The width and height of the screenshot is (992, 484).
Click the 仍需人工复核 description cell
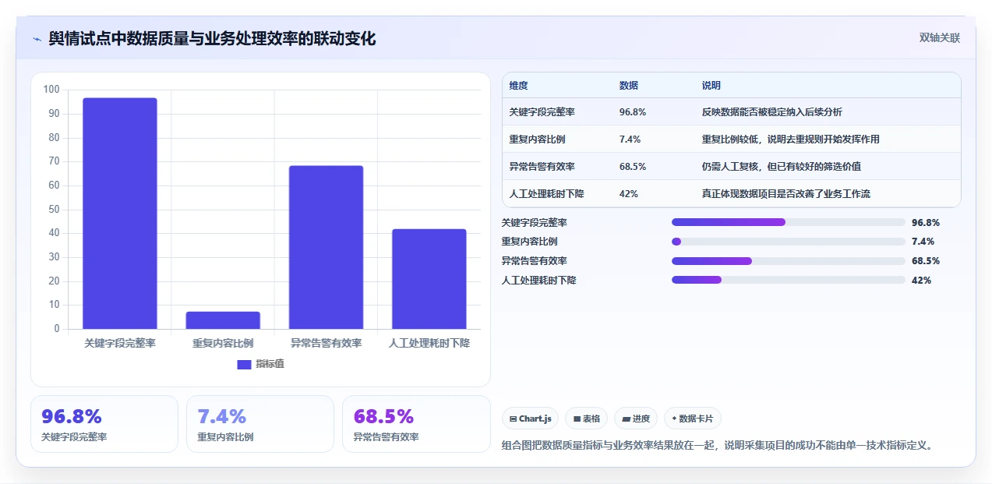click(782, 167)
